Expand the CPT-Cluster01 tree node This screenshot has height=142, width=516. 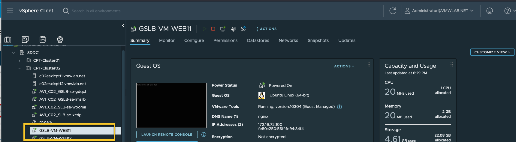(x=20, y=61)
